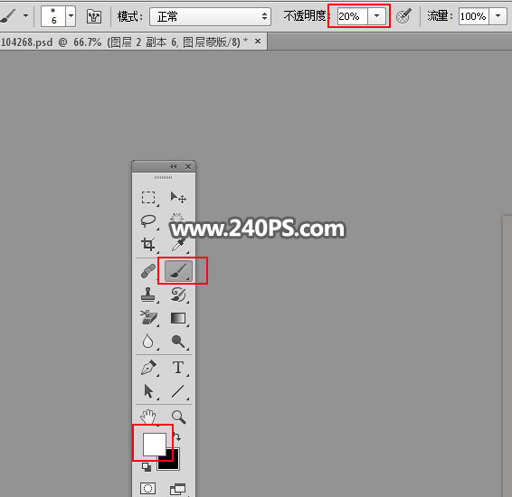Open the Brush panel toggle button
Viewport: 512px width, 497px height.
(94, 16)
